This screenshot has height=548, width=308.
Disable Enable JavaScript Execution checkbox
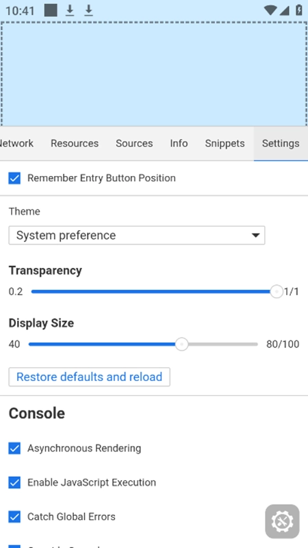pos(14,482)
